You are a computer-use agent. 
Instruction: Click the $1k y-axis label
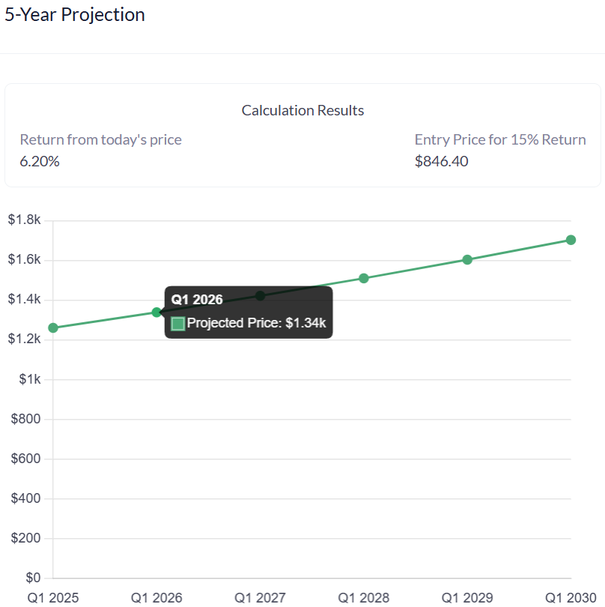[x=30, y=379]
